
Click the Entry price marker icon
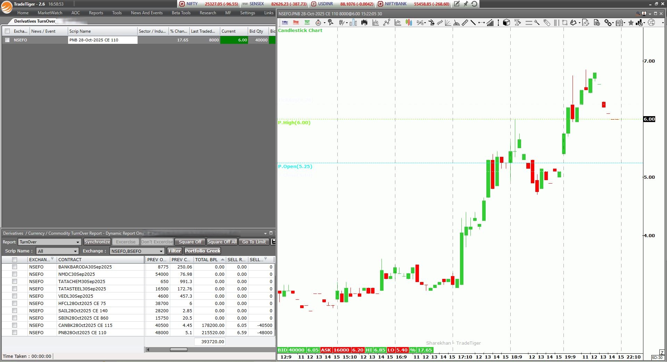[285, 22]
